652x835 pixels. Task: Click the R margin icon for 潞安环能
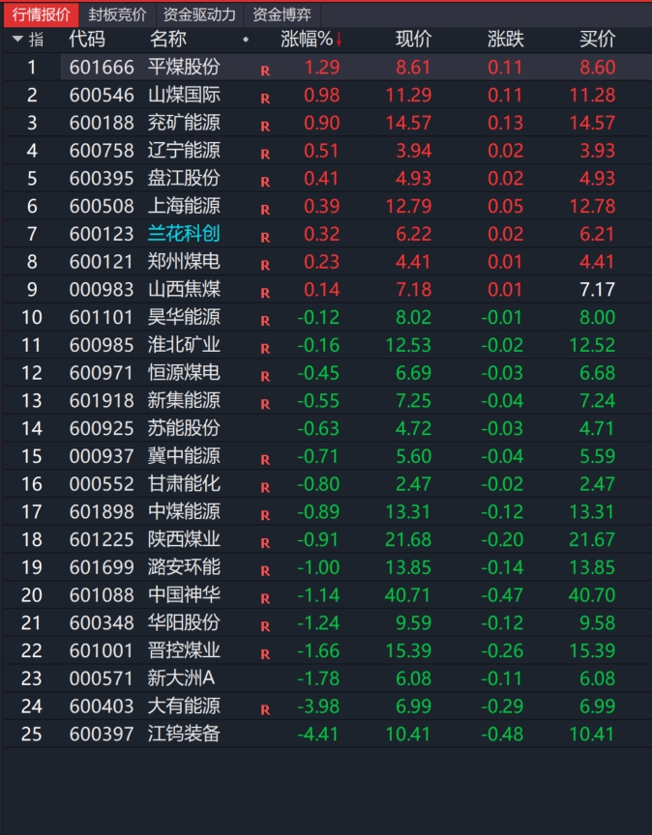tap(265, 571)
